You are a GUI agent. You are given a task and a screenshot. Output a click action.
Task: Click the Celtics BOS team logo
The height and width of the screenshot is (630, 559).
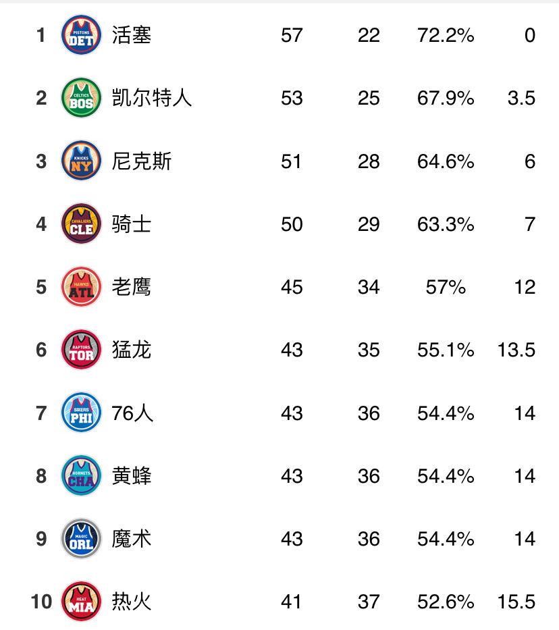click(x=81, y=98)
